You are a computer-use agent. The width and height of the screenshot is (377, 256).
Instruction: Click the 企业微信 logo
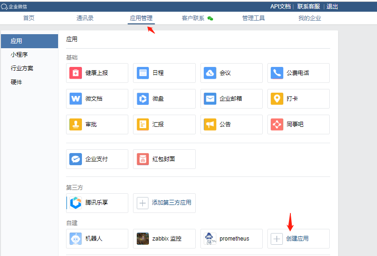[x=14, y=7]
